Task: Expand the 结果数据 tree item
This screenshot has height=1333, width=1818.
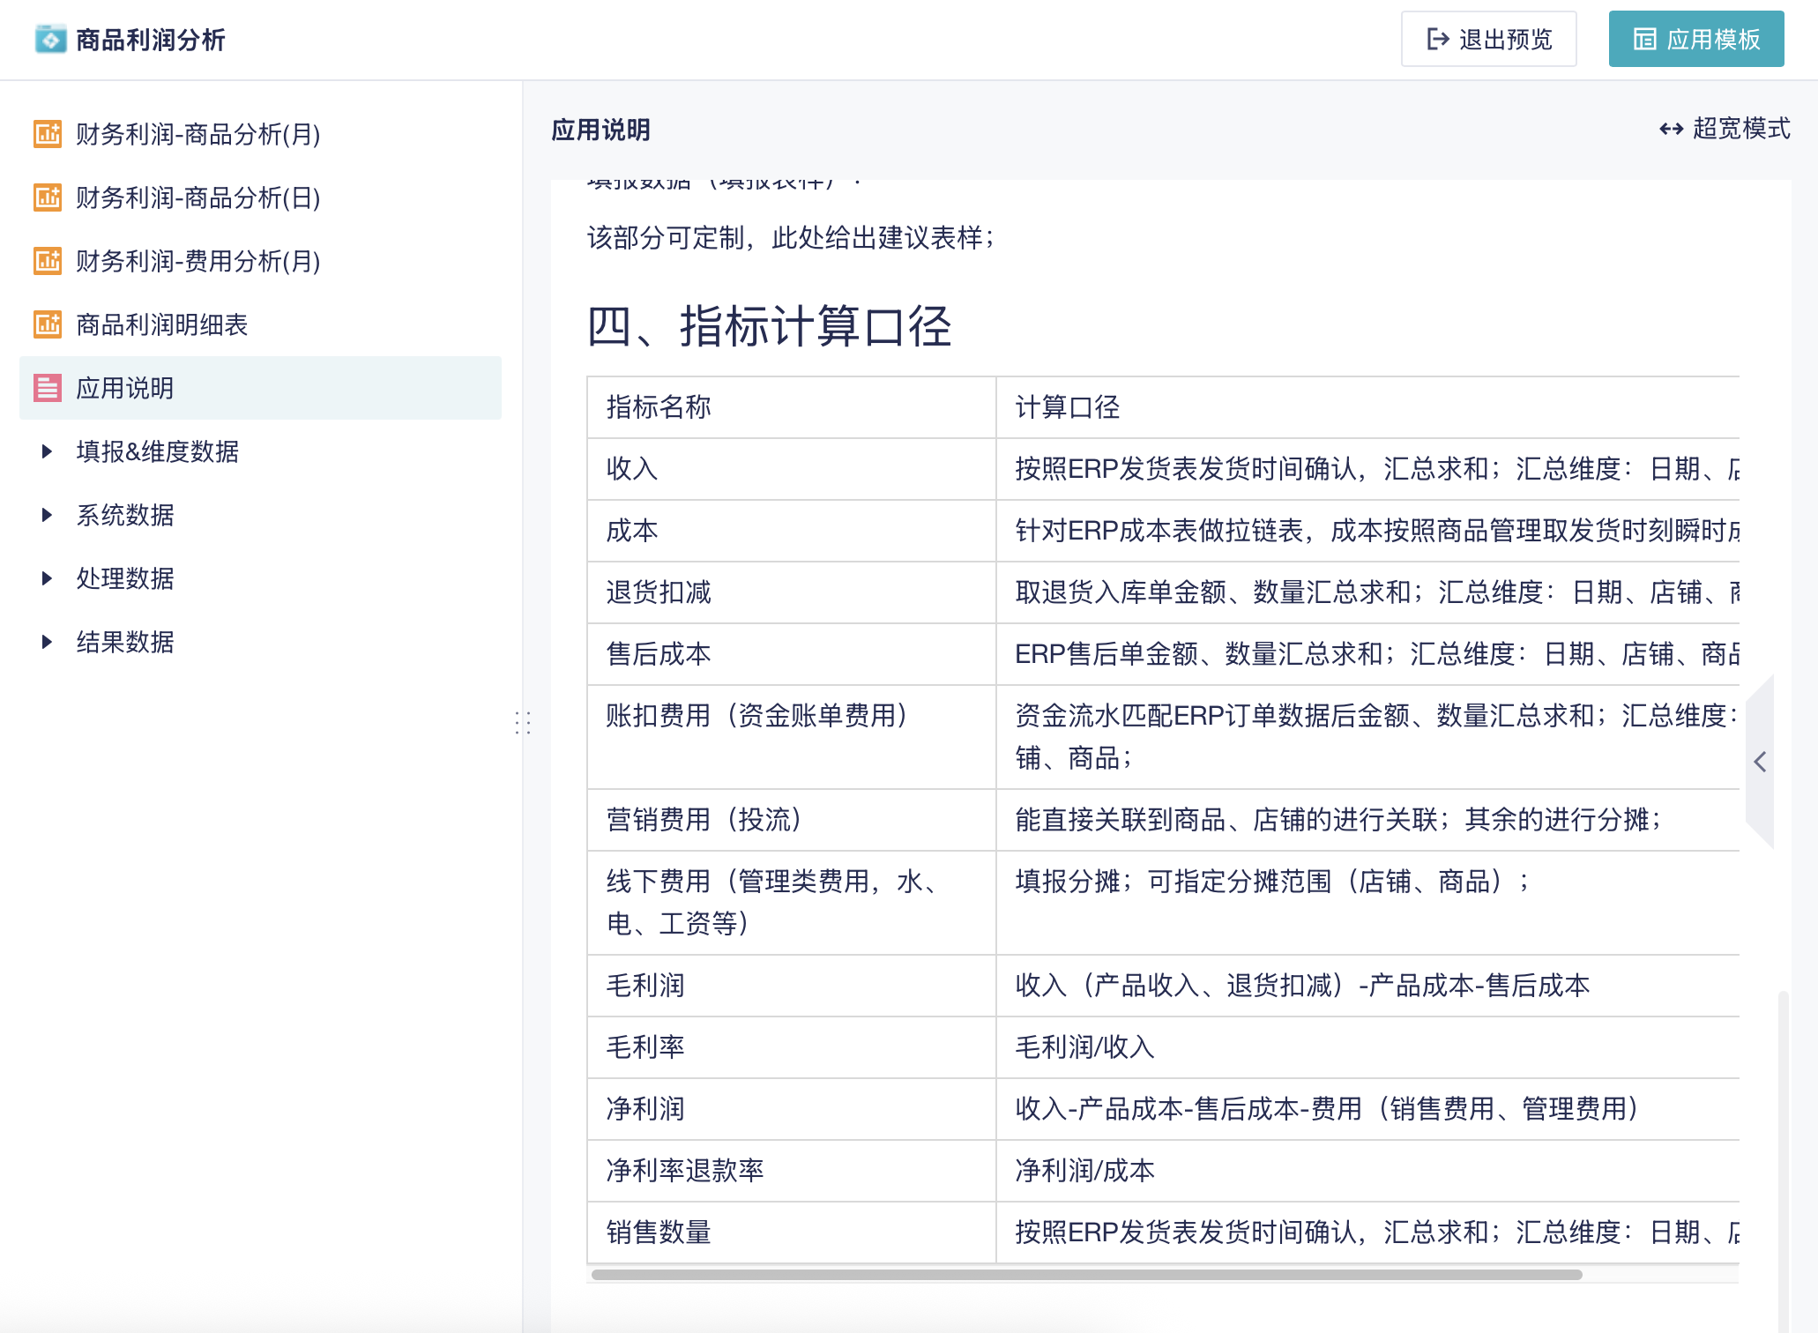Action: coord(48,643)
